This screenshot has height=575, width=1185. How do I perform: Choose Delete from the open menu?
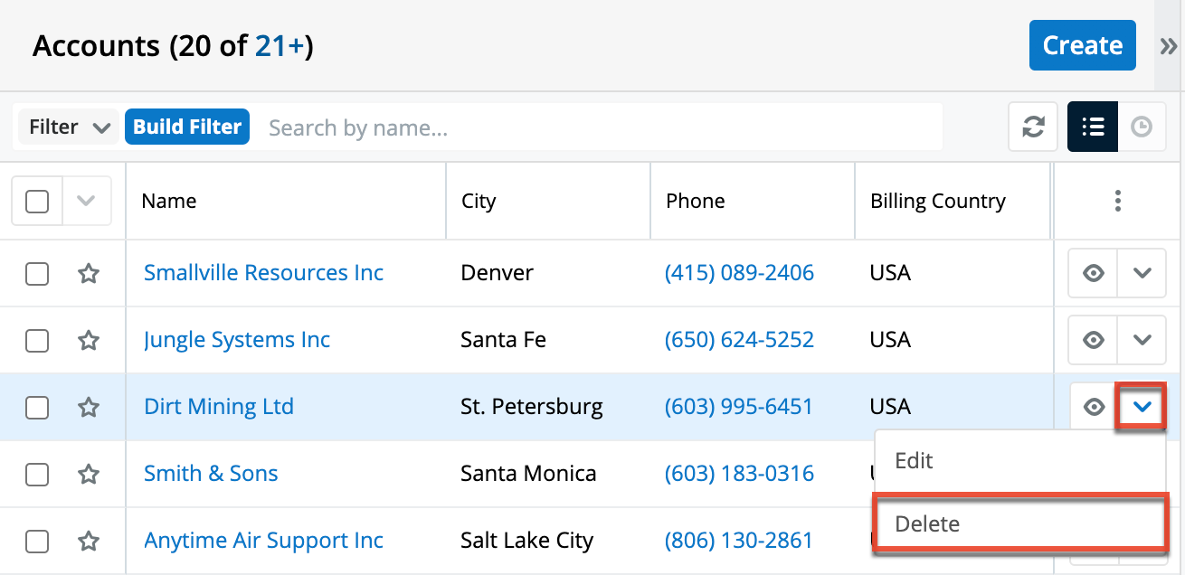point(928,523)
